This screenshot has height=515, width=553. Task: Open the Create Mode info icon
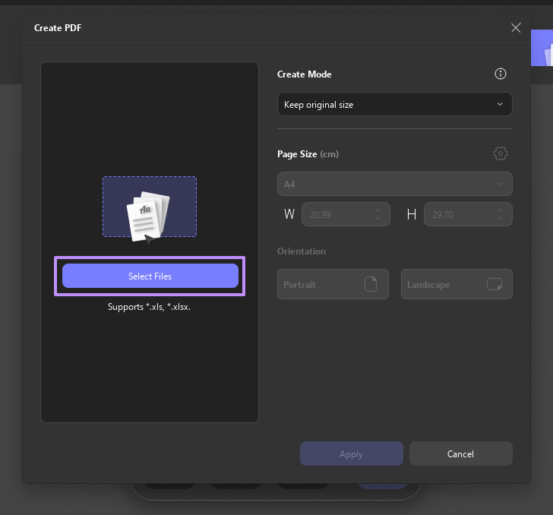click(500, 74)
